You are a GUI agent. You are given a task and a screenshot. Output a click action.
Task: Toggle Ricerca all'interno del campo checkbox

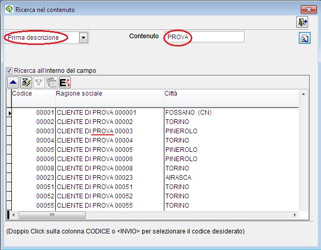pos(9,71)
